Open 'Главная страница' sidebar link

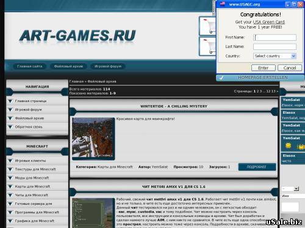30,101
